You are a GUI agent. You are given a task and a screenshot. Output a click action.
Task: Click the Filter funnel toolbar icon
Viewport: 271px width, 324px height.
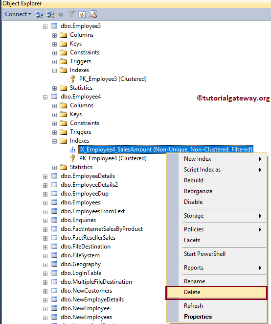point(71,15)
